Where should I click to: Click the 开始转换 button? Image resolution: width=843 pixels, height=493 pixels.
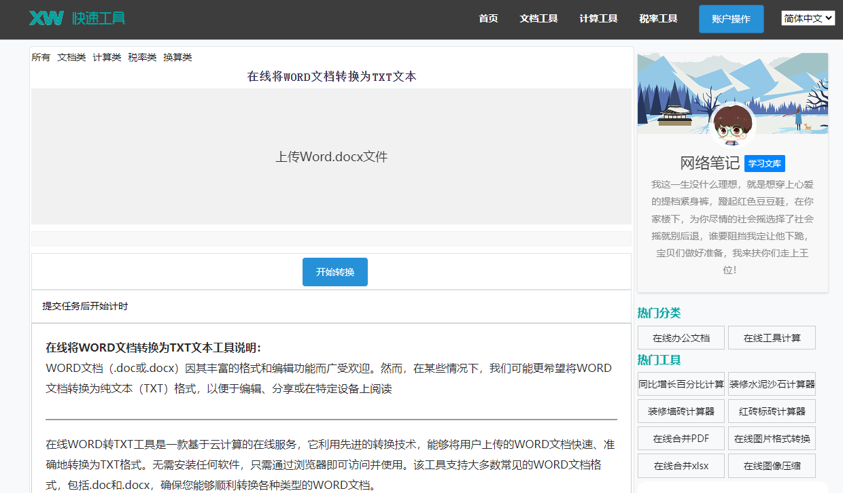(335, 272)
